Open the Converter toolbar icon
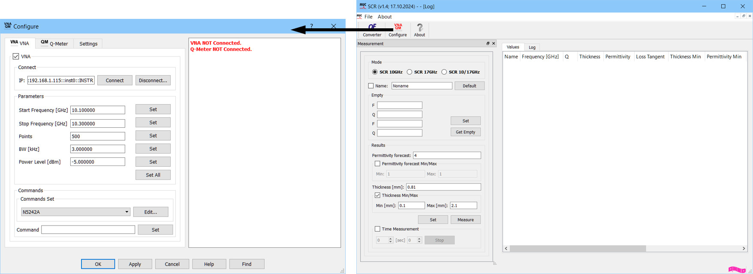 (372, 30)
